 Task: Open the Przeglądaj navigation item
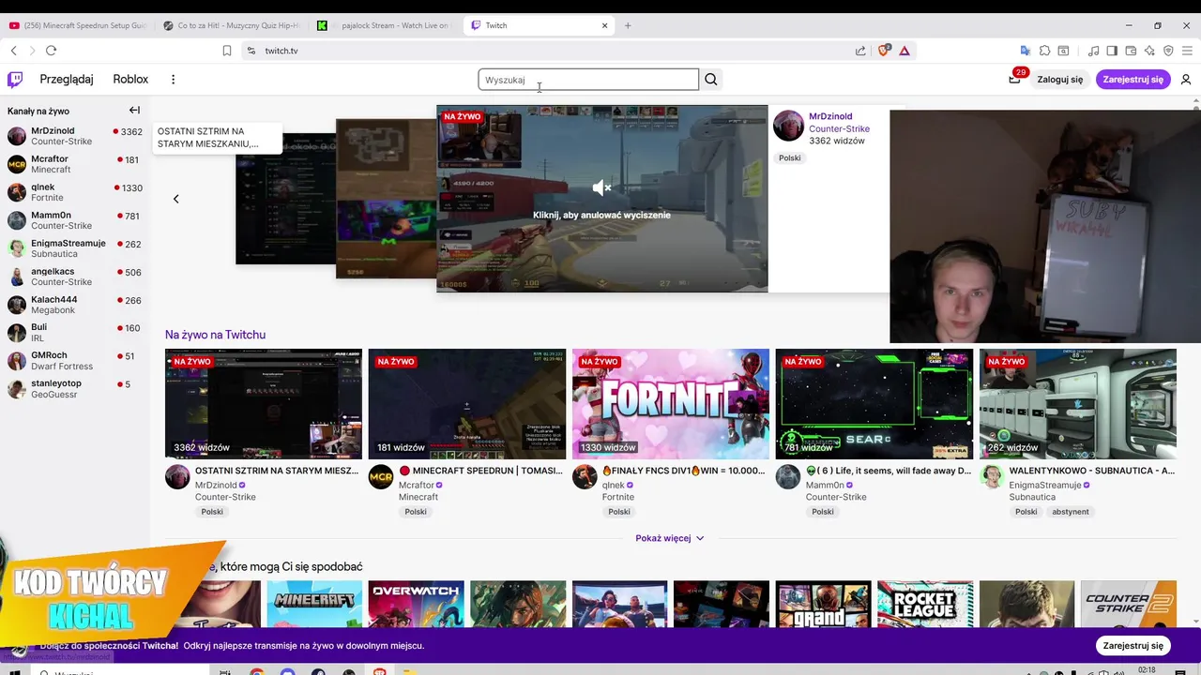pyautogui.click(x=67, y=80)
